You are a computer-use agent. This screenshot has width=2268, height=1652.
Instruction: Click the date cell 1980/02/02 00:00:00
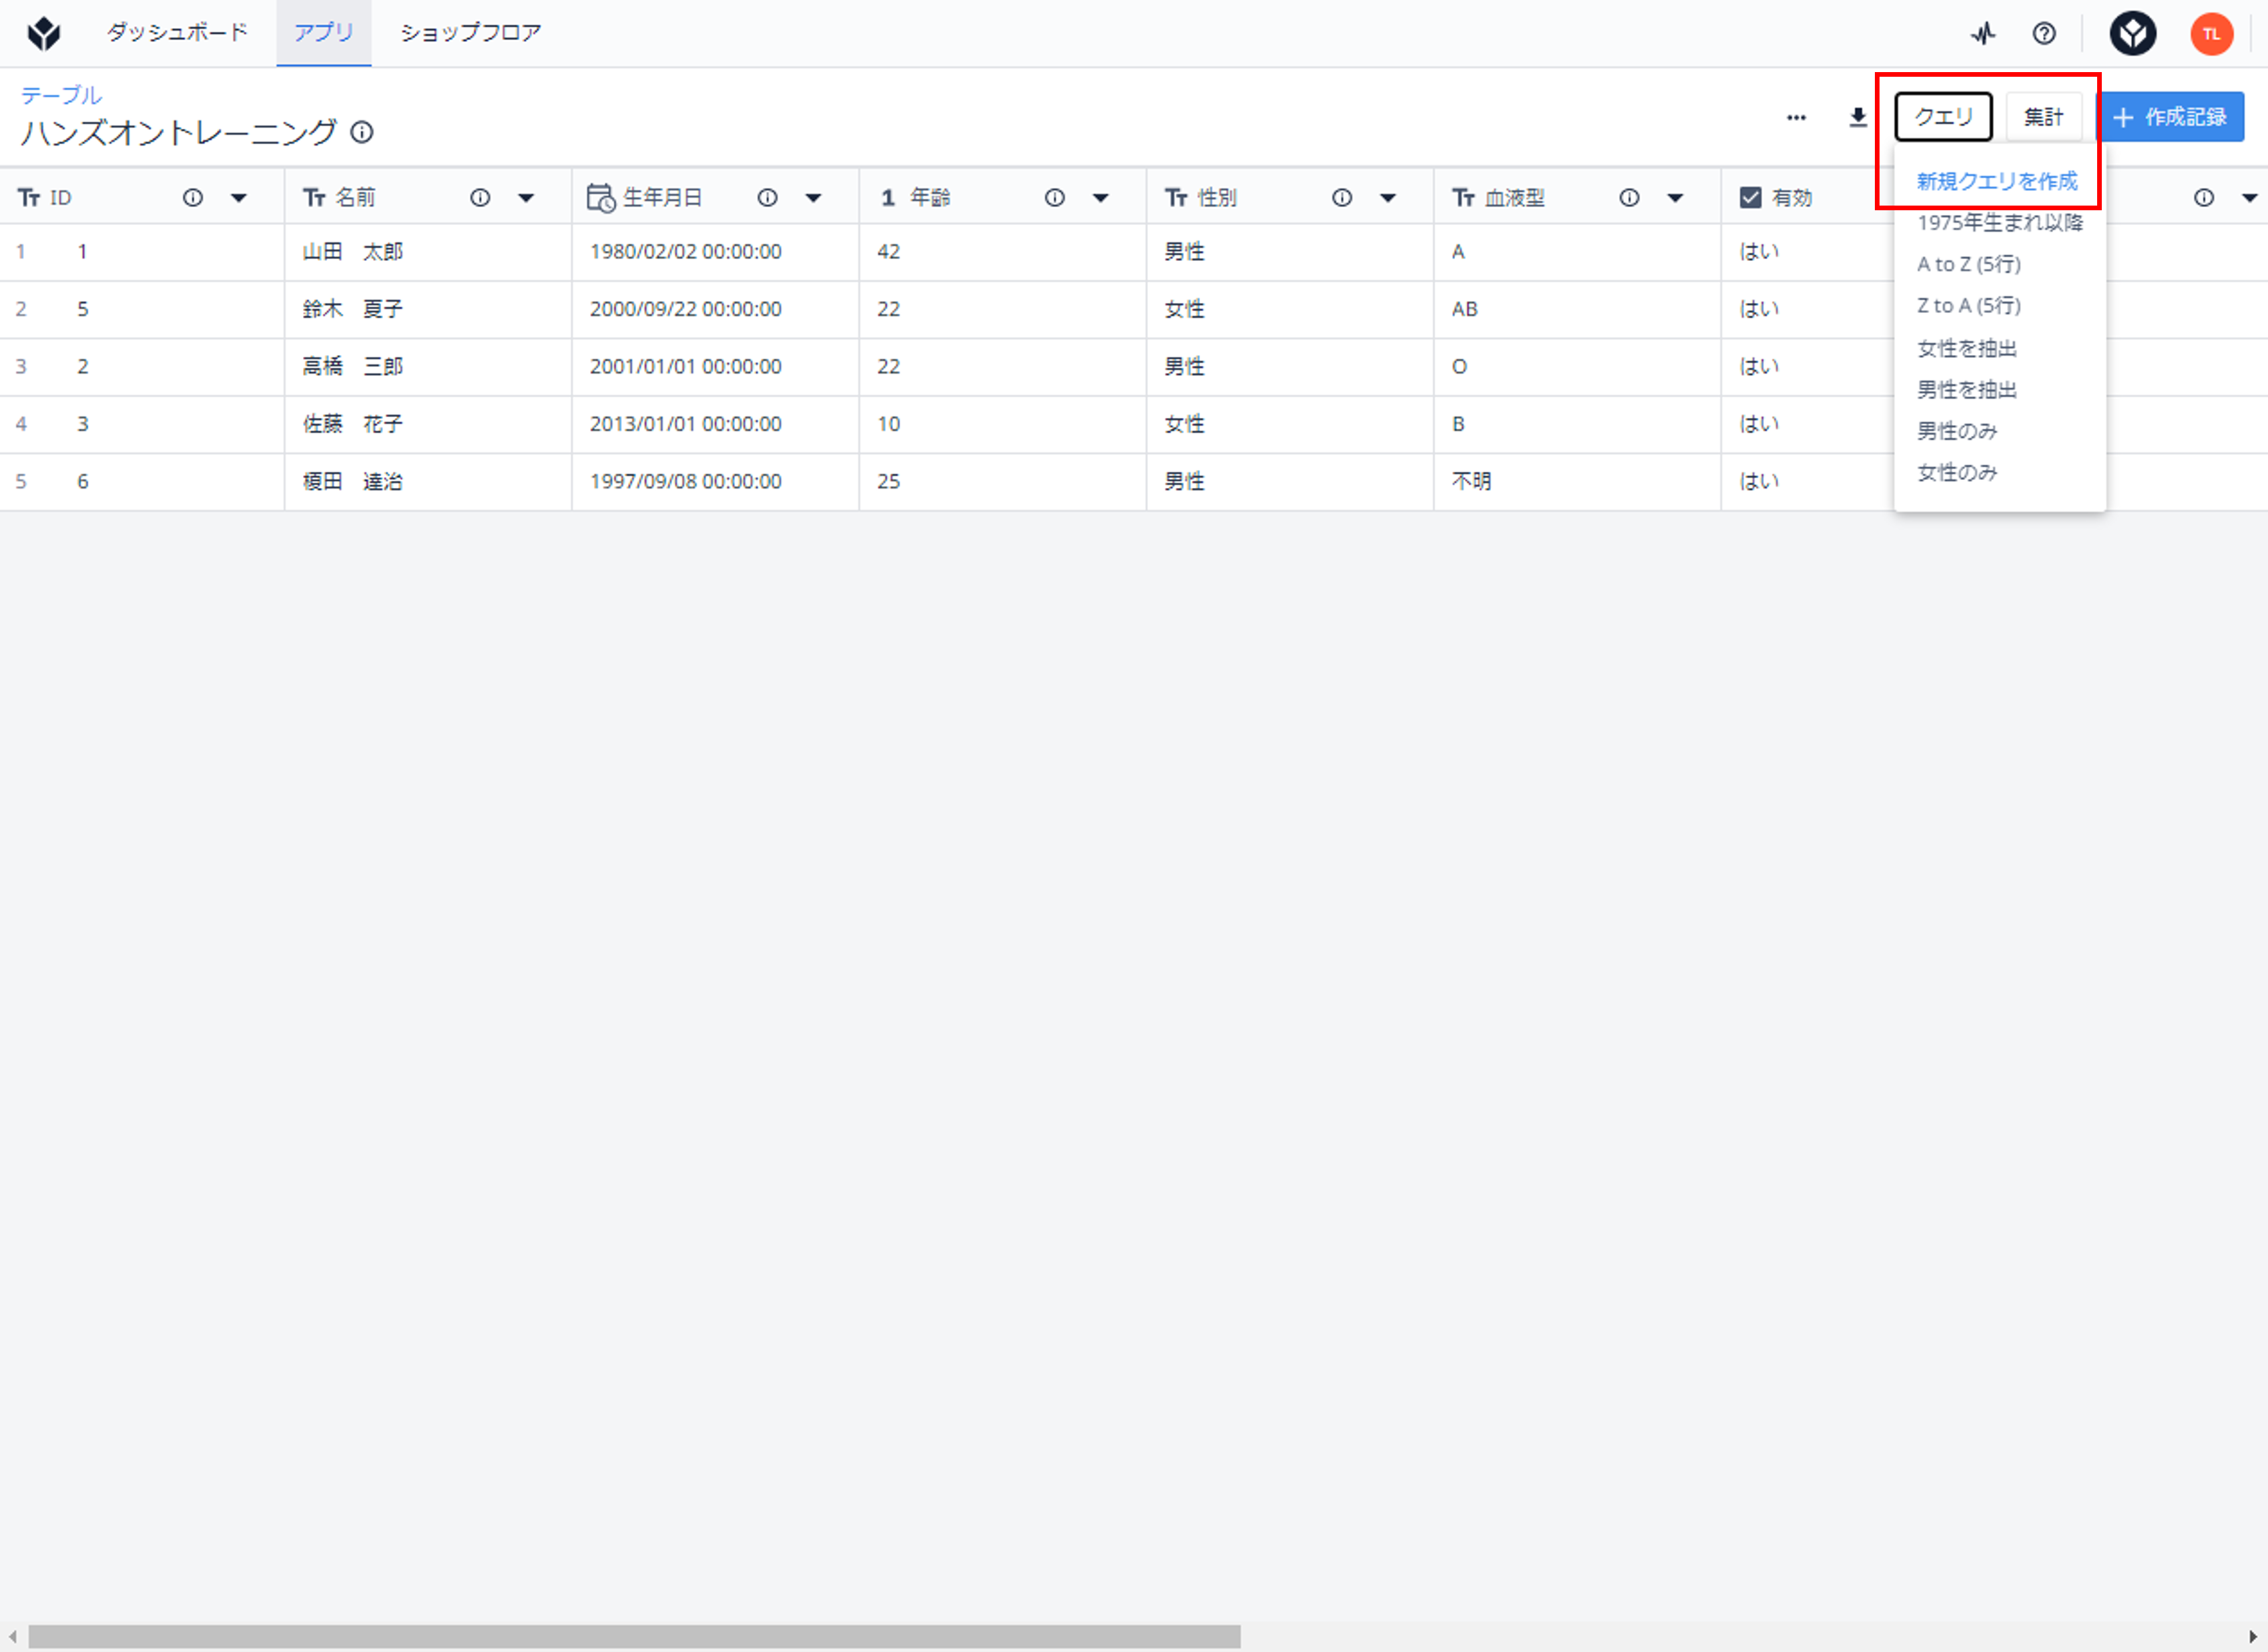click(715, 252)
